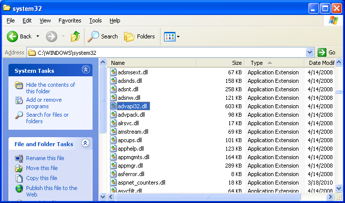Open the Search pane with the magnifier
Viewport: 345px width, 203px height.
pos(93,36)
